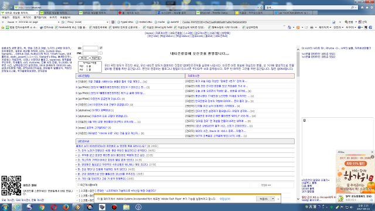This screenshot has height=211, width=375.
Task: Close the Chuseok ad popup at bottom right
Action: [x=372, y=152]
